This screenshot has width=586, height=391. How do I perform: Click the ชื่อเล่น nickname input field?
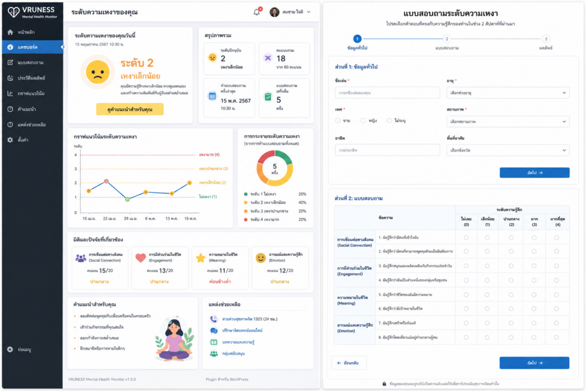[387, 93]
